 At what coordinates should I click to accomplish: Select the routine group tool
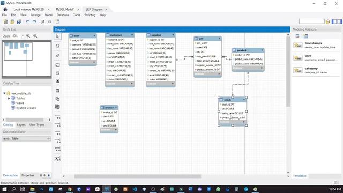click(57, 107)
